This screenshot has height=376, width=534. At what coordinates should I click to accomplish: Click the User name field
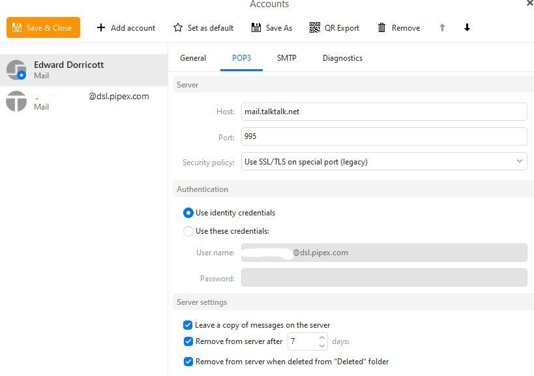pos(384,253)
